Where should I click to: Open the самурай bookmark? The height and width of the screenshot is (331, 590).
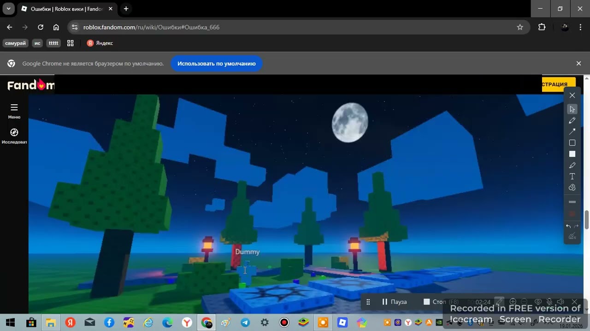tap(15, 43)
